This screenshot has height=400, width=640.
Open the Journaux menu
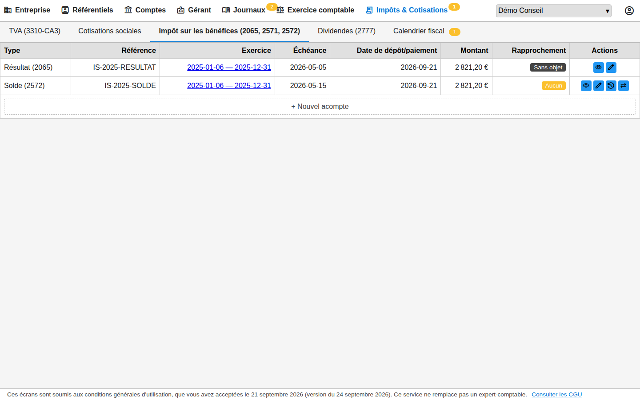tap(244, 10)
